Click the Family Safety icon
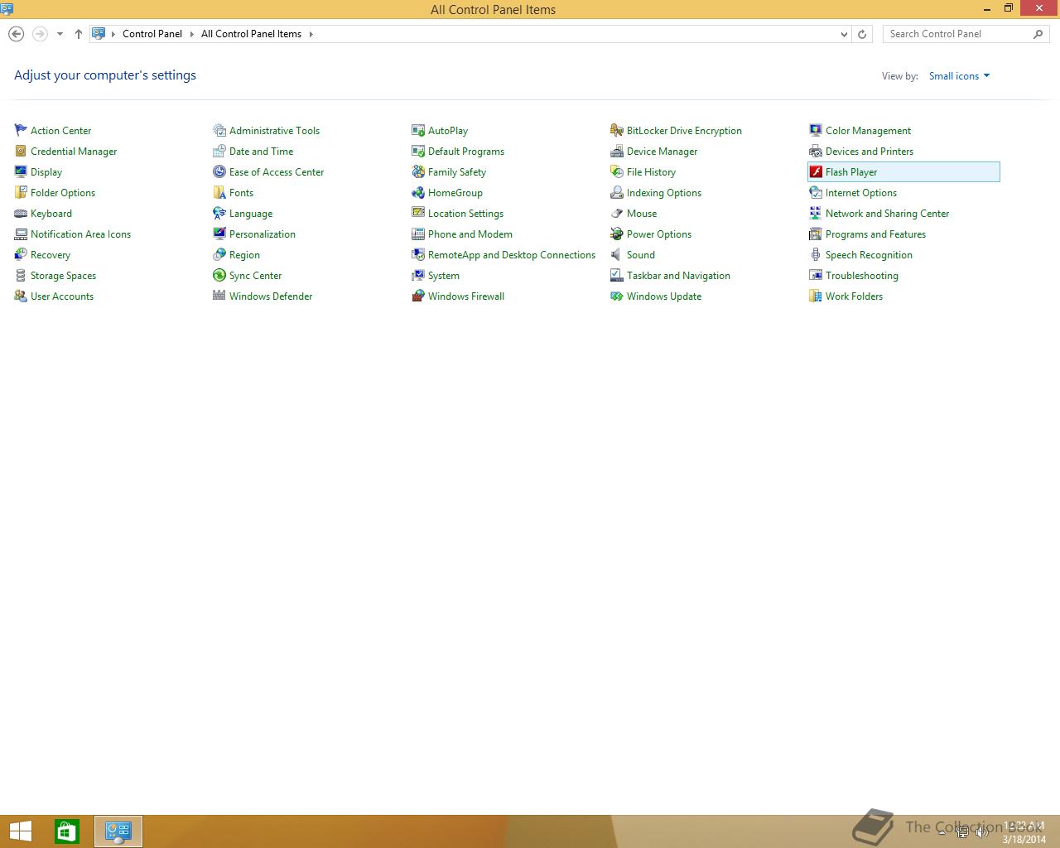Screen dimensions: 1060x848 tap(418, 171)
